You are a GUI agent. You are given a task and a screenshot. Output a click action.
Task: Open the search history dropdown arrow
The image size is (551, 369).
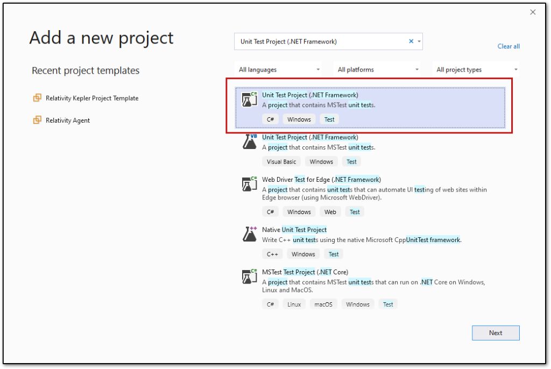pos(419,41)
